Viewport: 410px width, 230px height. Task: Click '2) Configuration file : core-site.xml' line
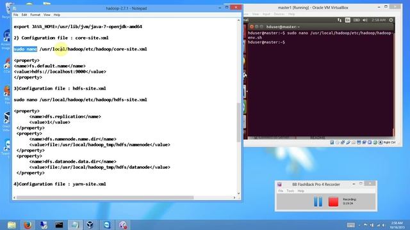(x=61, y=38)
